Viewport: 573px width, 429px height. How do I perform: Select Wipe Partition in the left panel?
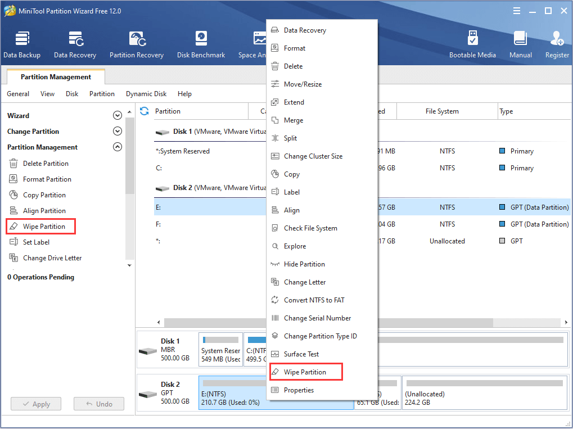(40, 226)
